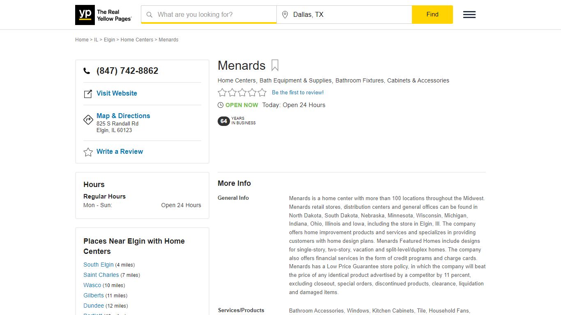The image size is (561, 315).
Task: Click the General Info label
Action: (x=233, y=198)
